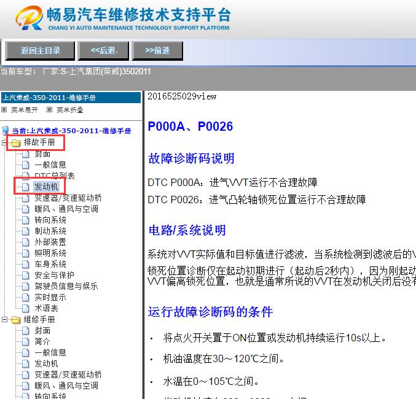The height and width of the screenshot is (399, 416).
Task: Open highlighted 发动机 under 排故手册
Action: [46, 187]
